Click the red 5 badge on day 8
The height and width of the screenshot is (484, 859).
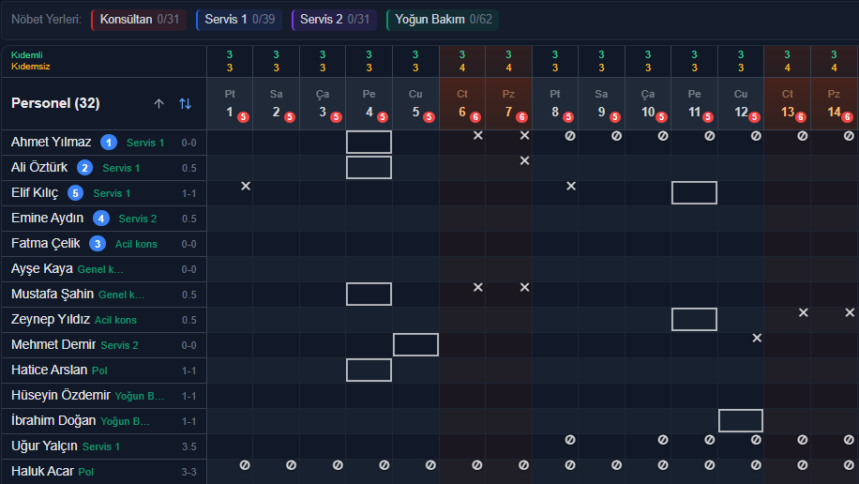[568, 117]
